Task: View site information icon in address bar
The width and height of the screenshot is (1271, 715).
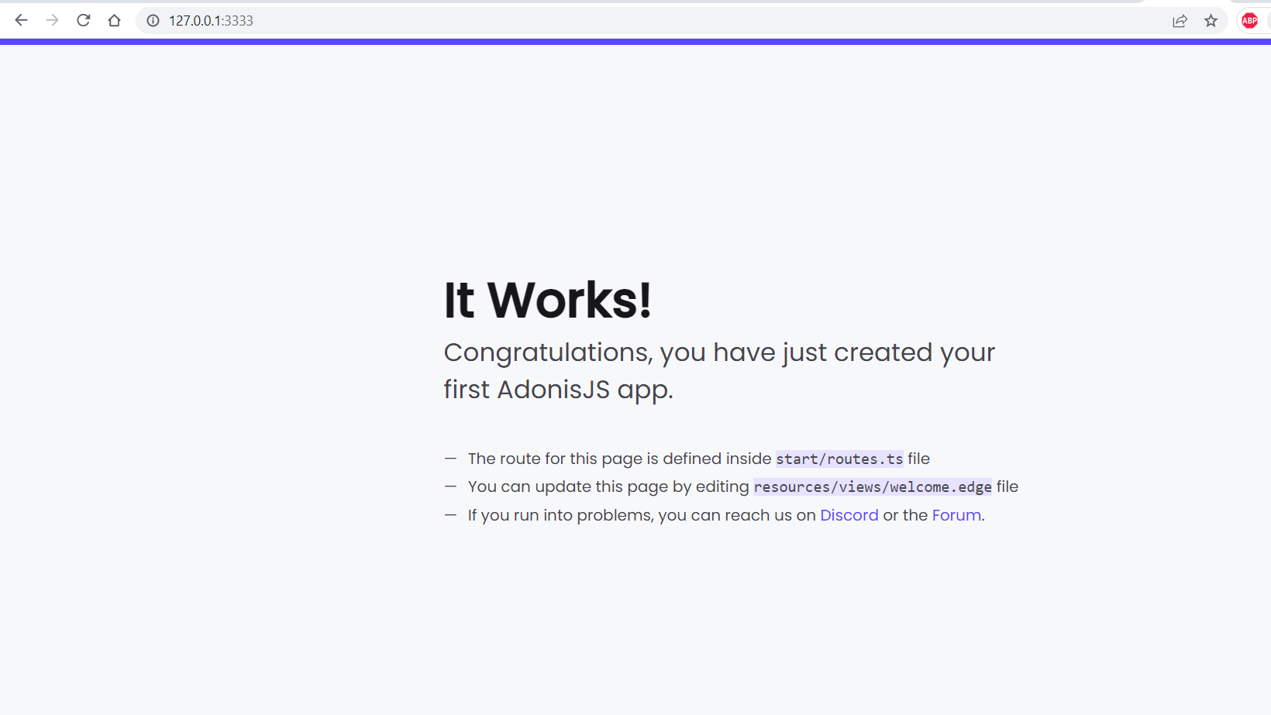Action: (153, 21)
